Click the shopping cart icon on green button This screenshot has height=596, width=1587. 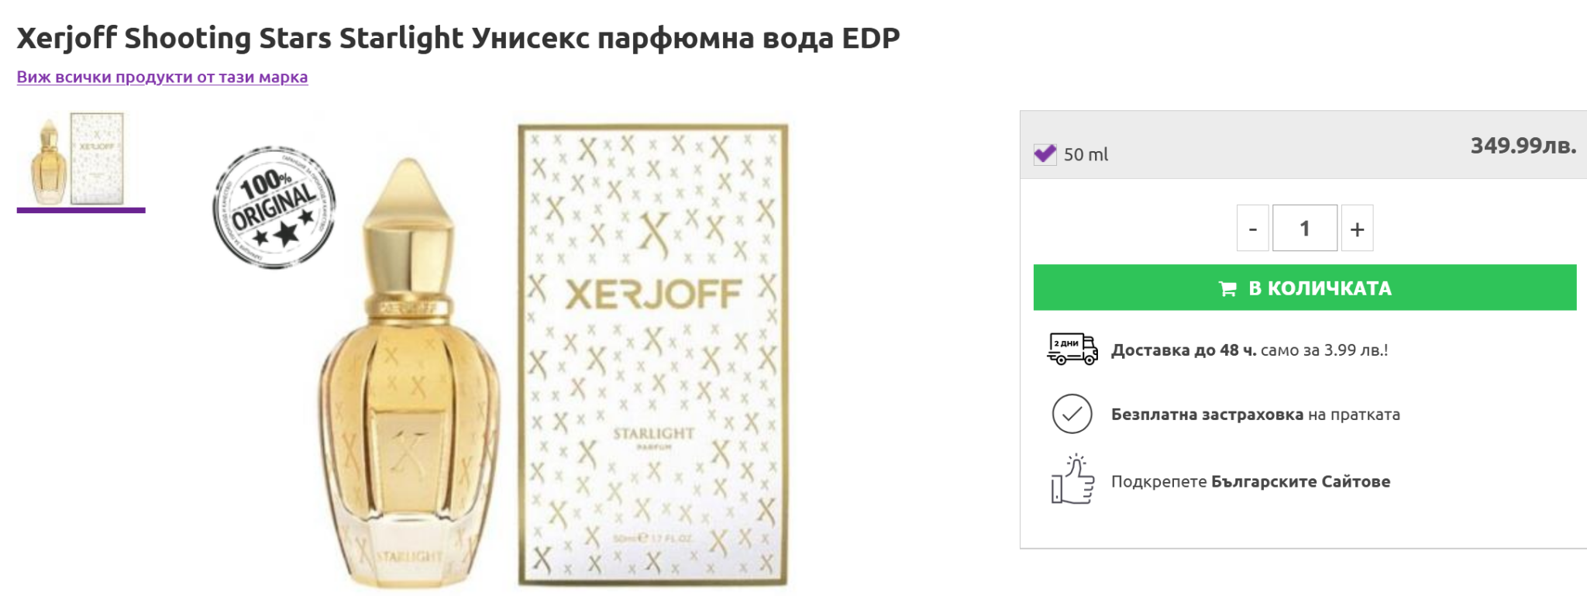click(x=1227, y=289)
